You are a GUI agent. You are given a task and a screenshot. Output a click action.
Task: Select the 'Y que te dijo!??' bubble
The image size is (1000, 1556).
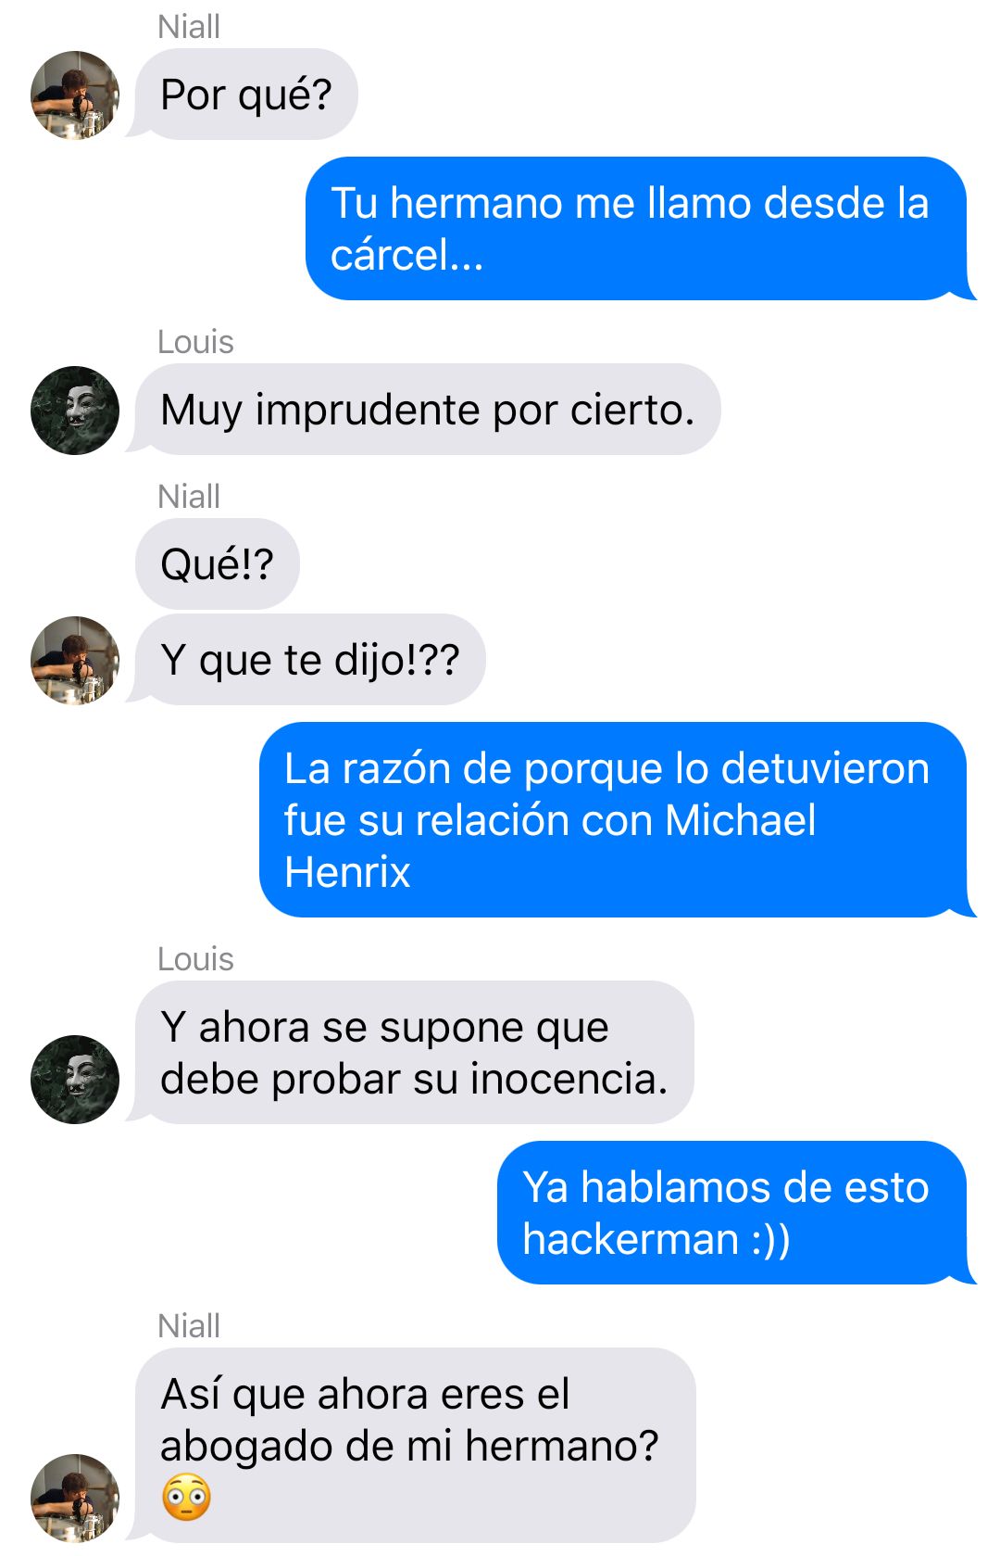point(310,660)
